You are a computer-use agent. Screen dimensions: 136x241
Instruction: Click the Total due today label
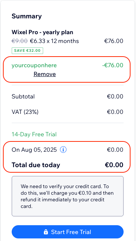[x=36, y=165]
